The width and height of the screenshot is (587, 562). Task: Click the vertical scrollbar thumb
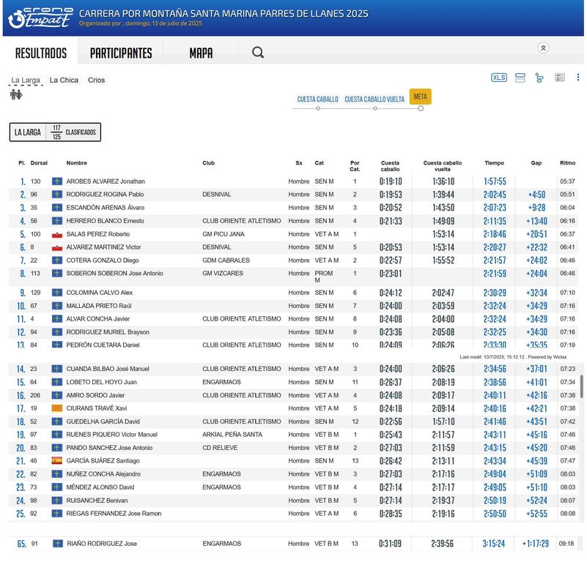582,386
